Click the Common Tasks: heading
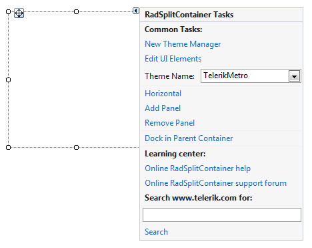 click(x=173, y=29)
